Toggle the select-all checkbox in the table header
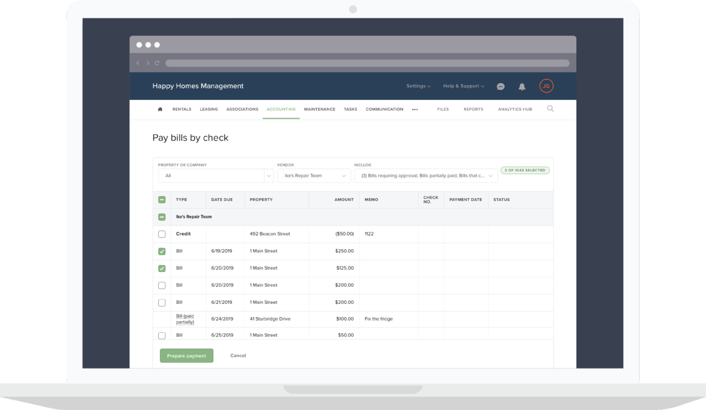The height and width of the screenshot is (410, 706). 162,199
